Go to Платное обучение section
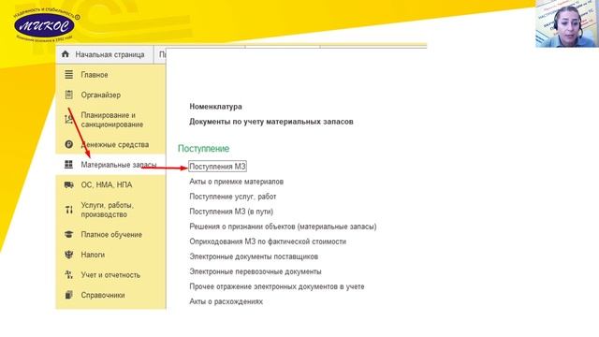Screen dimensions: 599x337 point(110,235)
